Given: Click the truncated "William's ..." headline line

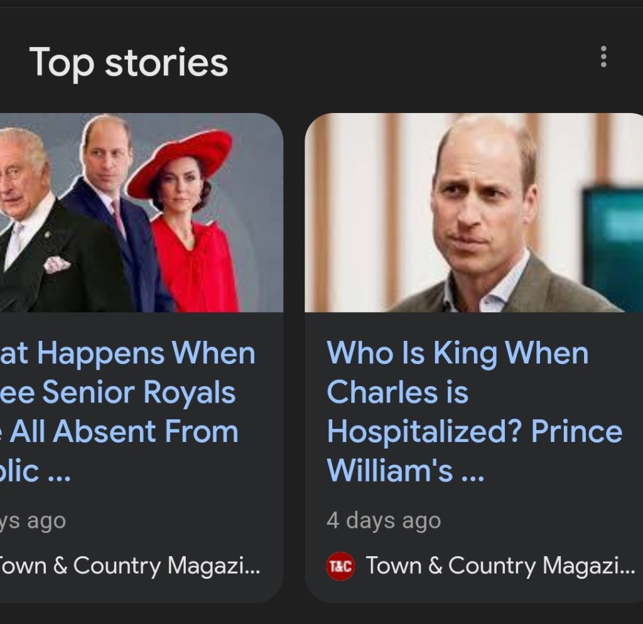Looking at the screenshot, I should point(405,470).
